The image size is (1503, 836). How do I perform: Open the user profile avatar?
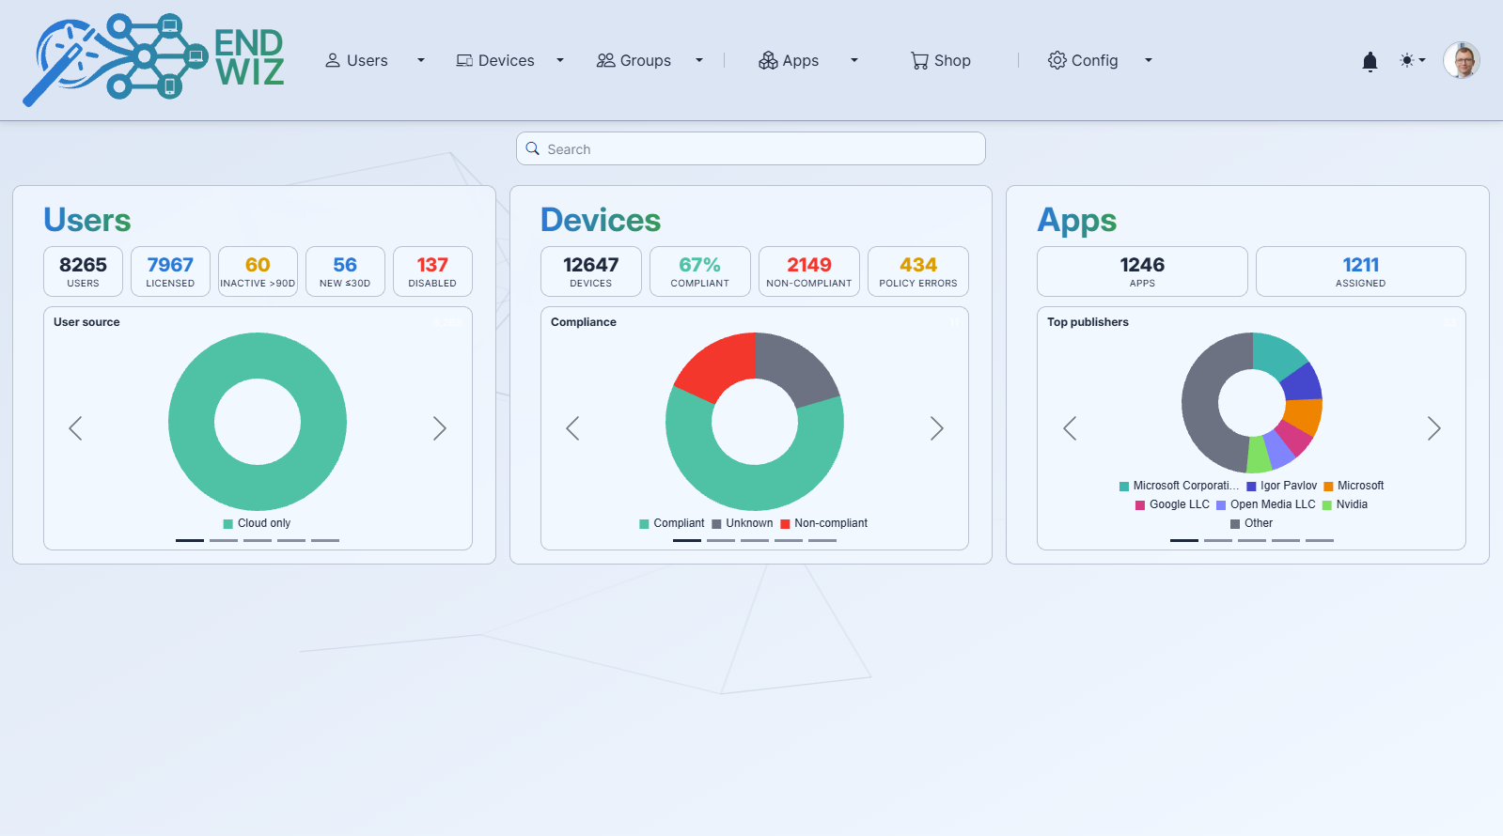[x=1462, y=60]
